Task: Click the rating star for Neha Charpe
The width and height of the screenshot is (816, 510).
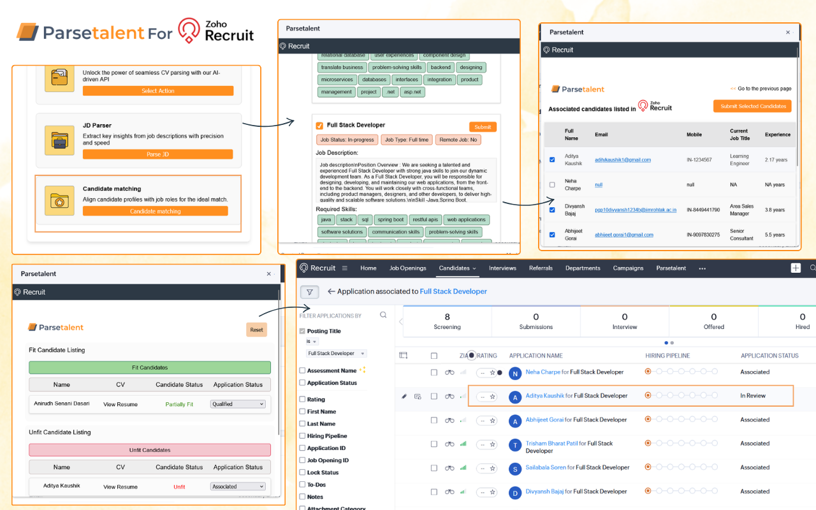Action: click(492, 373)
